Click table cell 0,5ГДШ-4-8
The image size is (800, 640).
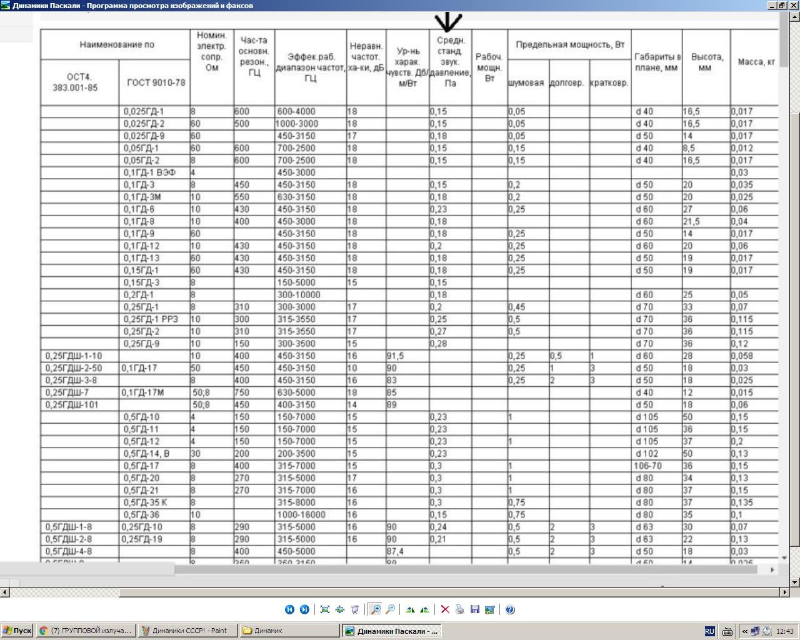pos(69,551)
